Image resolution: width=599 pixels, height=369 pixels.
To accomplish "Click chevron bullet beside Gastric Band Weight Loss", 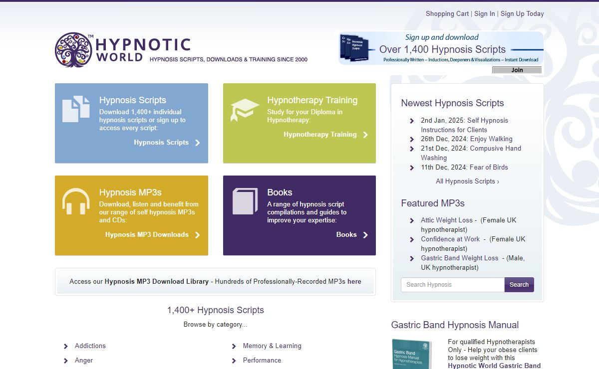I will pos(412,258).
